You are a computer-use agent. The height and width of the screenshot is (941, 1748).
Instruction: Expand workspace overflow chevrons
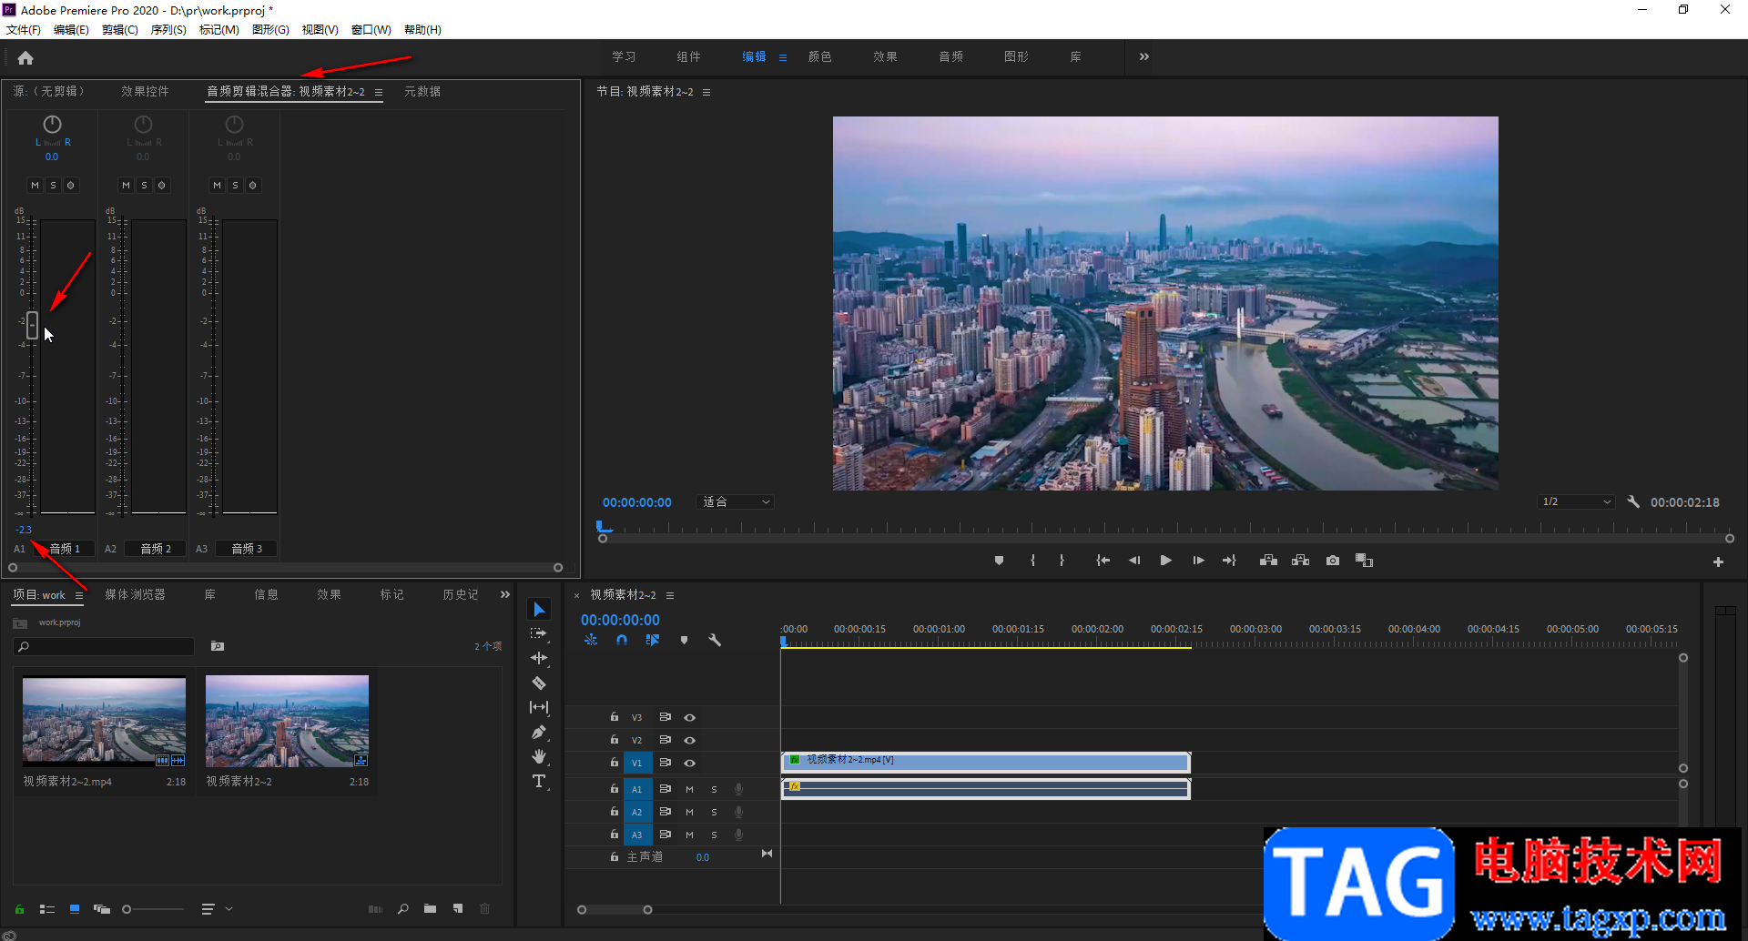tap(1144, 56)
